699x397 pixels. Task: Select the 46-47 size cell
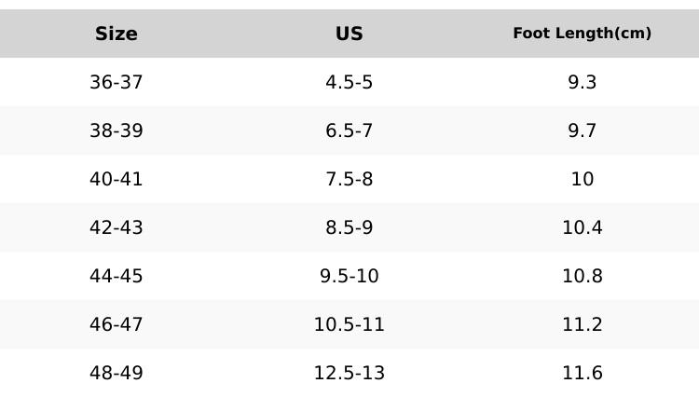(x=116, y=324)
